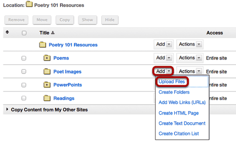Choose Add Web Links (URLs) item
The image size is (236, 144).
tap(182, 102)
